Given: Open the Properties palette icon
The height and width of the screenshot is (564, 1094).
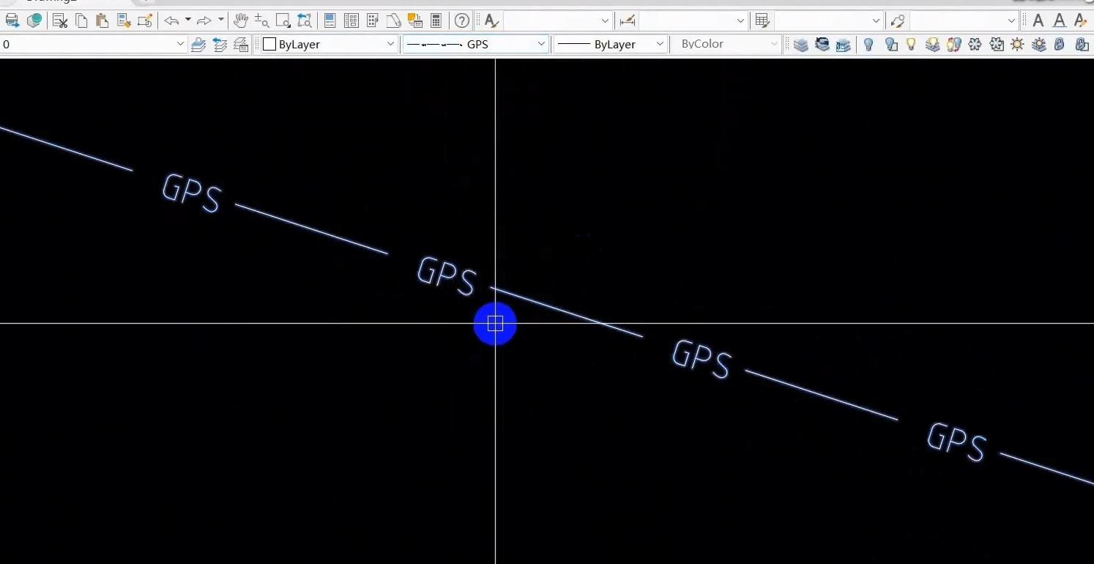Looking at the screenshot, I should (330, 21).
